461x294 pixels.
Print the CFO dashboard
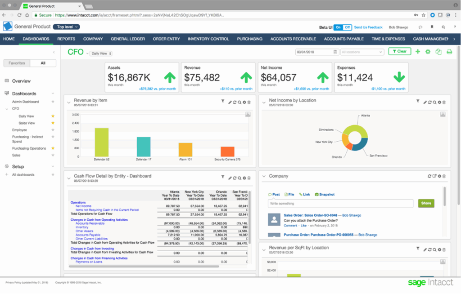click(449, 52)
